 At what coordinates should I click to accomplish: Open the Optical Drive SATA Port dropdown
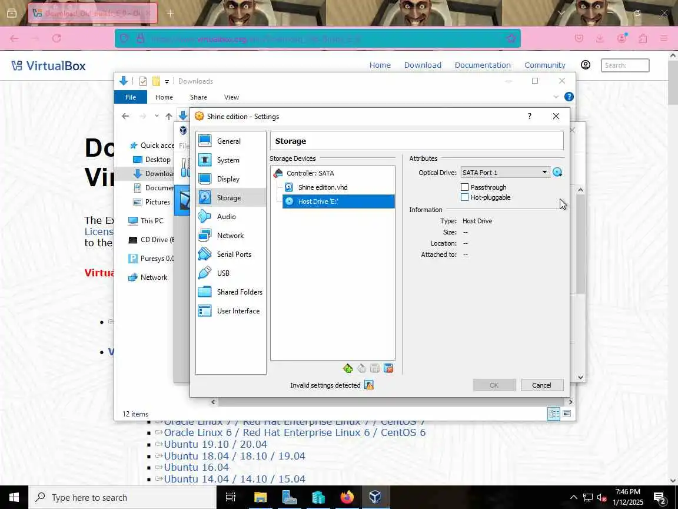[x=505, y=172]
